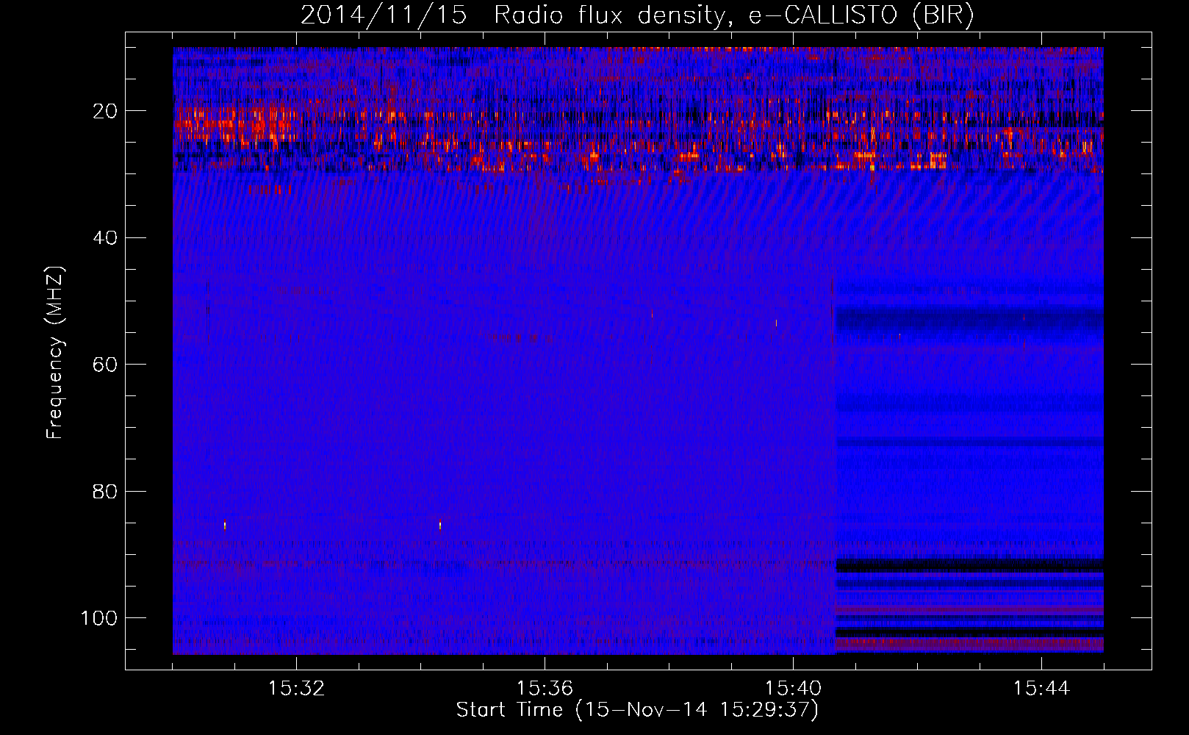
Task: Click the 'Start Time (15-Nov-14 15:29:37)' axis label
Action: tap(637, 710)
